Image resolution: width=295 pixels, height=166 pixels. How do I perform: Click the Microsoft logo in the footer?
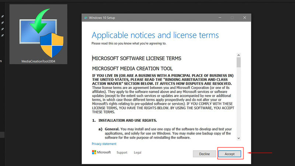coord(102,152)
